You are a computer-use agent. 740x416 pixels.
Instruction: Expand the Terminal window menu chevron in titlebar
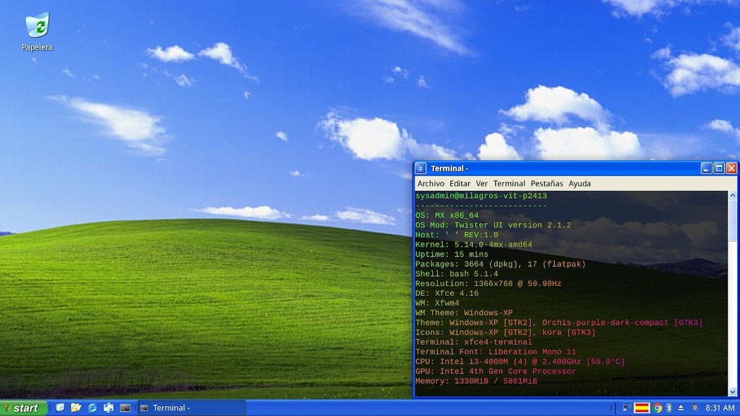tap(421, 168)
